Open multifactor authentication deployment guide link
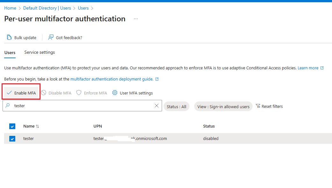The image size is (332, 188). 112,79
